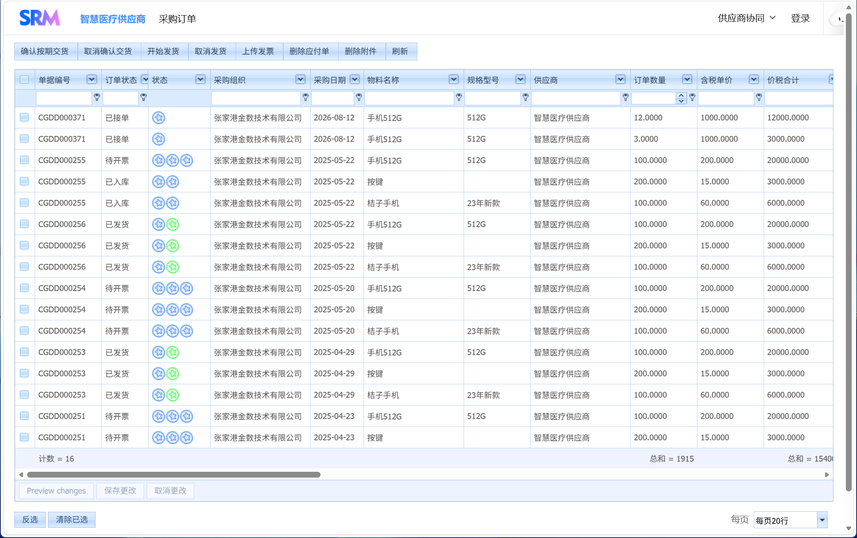Click 开始发货 toolbar item

click(x=164, y=52)
